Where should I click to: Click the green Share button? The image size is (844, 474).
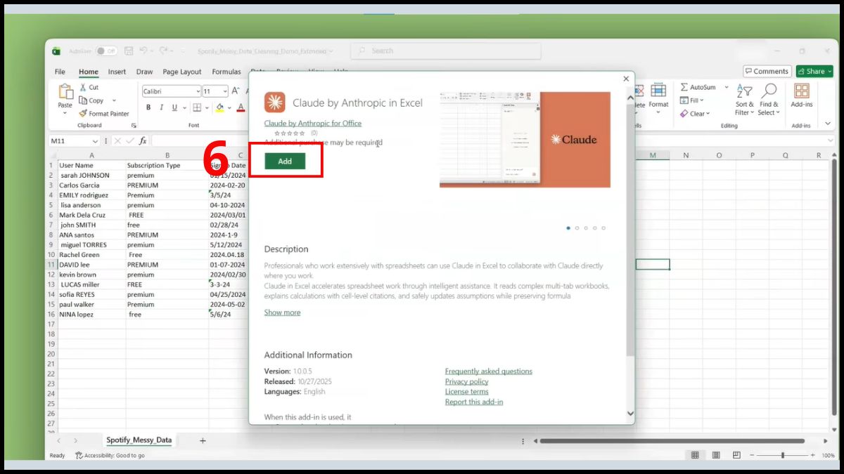pyautogui.click(x=814, y=71)
